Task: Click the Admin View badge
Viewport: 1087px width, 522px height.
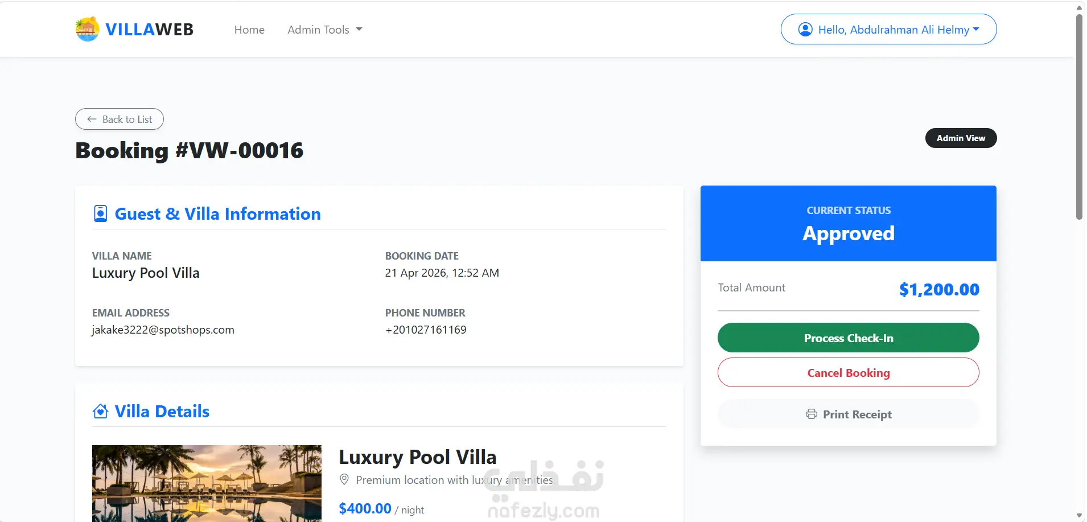Action: click(x=961, y=138)
